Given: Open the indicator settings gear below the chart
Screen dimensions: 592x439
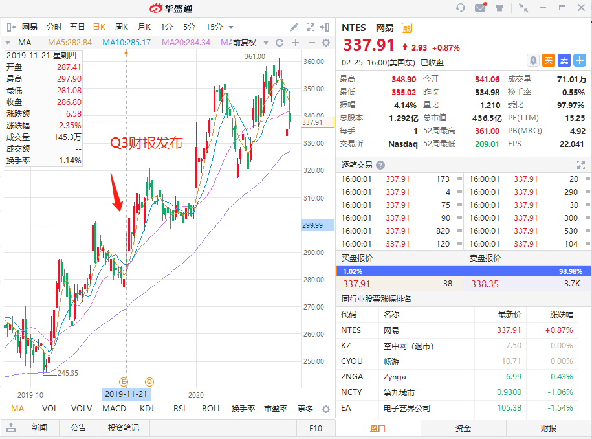Looking at the screenshot, I should click(x=326, y=409).
